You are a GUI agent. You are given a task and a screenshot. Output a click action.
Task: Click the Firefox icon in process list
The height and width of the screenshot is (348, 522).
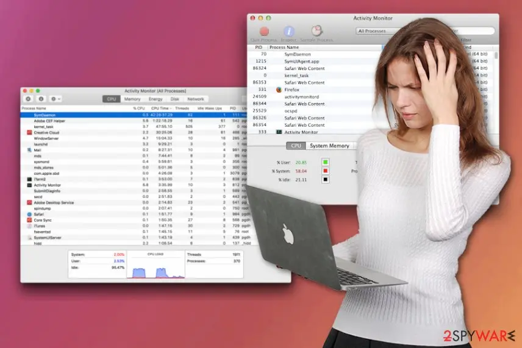pyautogui.click(x=279, y=90)
